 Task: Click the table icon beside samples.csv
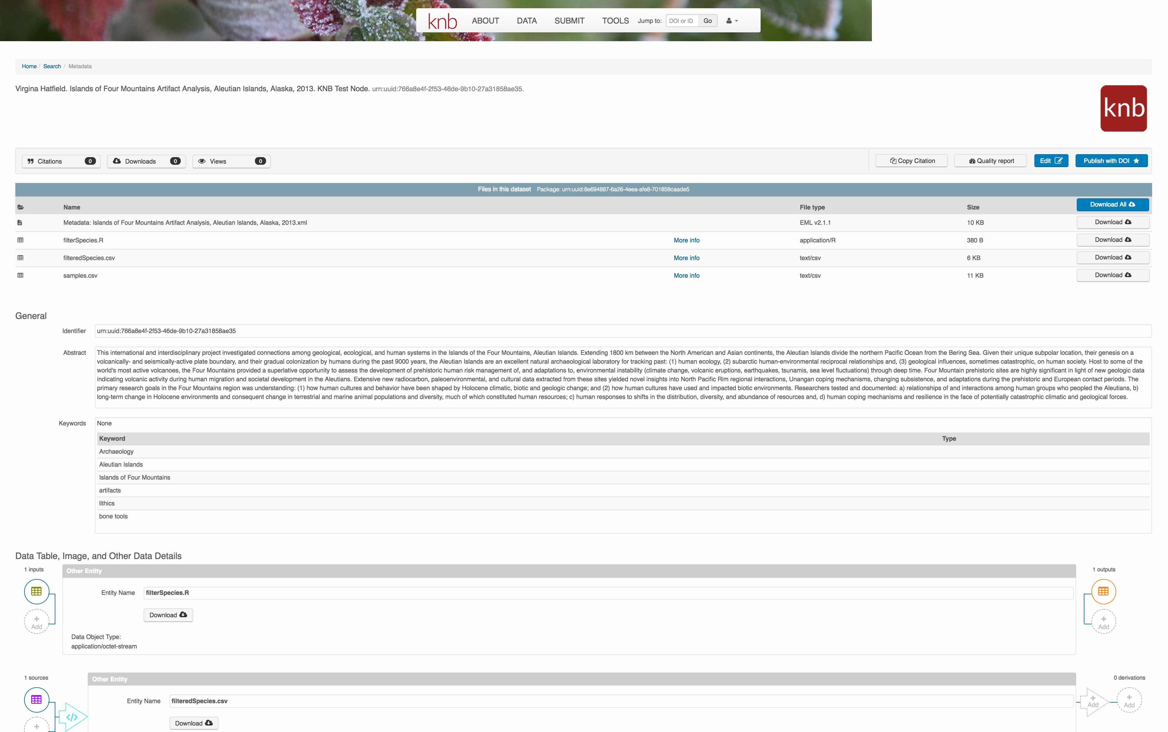coord(20,275)
